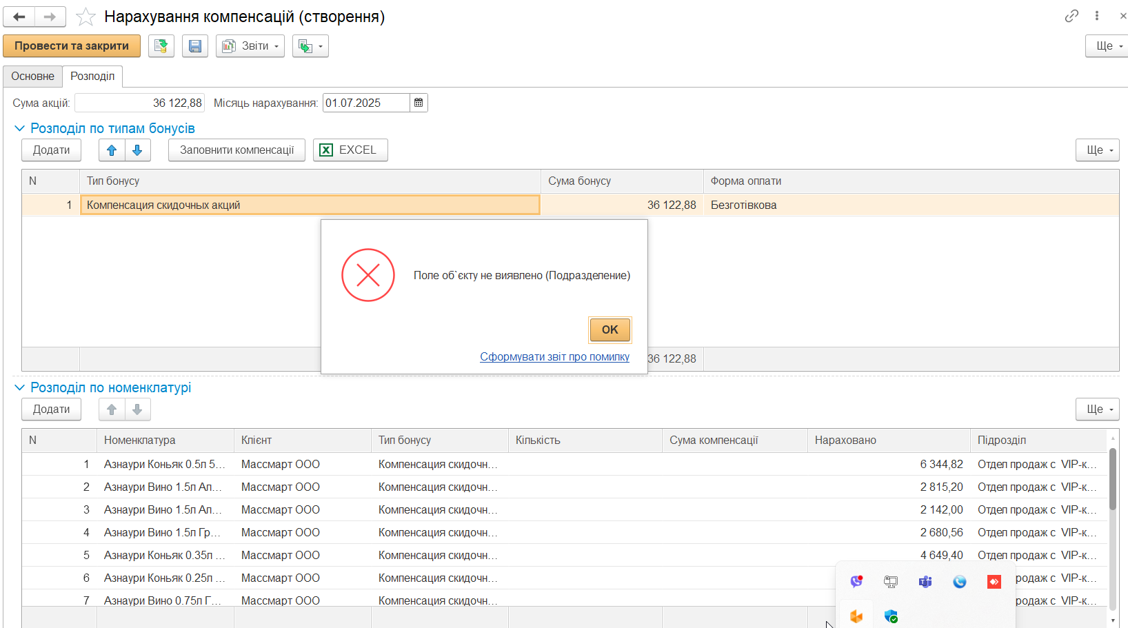Click the 2 815,20 accrued amount cell
Image resolution: width=1128 pixels, height=628 pixels.
click(x=889, y=487)
